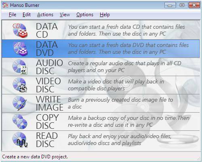The image size is (202, 162).
Task: Click the status bar resize grip
Action: point(199,159)
